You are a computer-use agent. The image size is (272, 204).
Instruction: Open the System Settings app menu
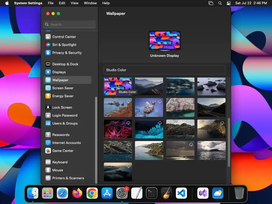28,3
